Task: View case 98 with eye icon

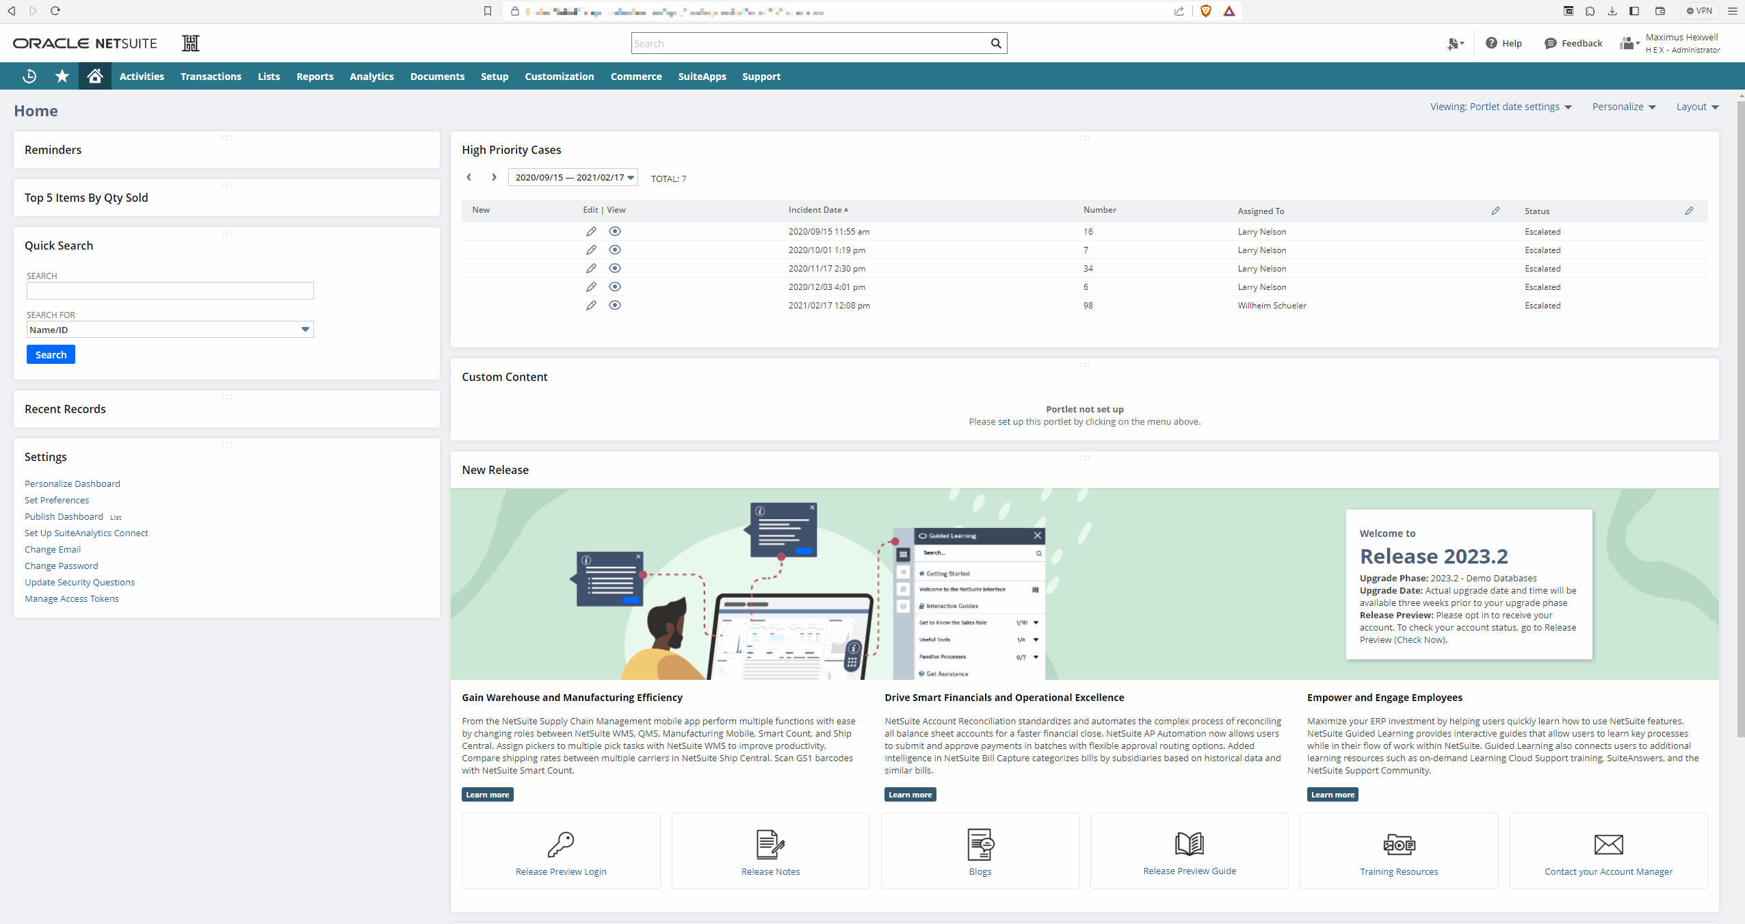Action: coord(615,306)
